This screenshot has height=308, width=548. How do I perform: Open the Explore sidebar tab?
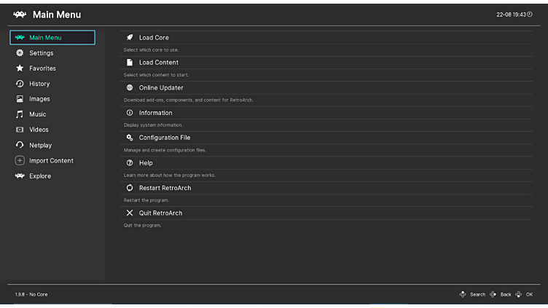click(x=40, y=176)
